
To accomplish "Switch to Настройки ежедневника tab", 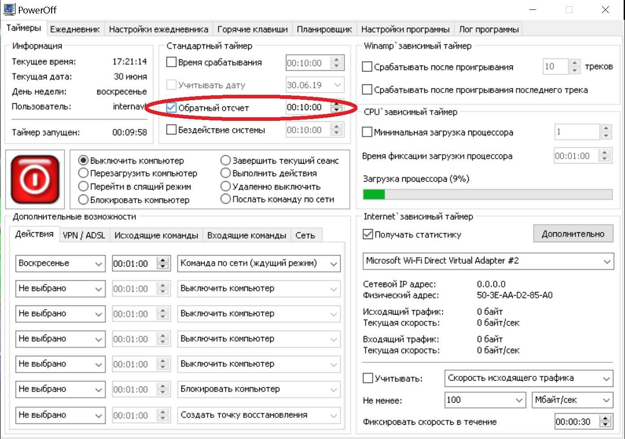I will click(x=158, y=29).
